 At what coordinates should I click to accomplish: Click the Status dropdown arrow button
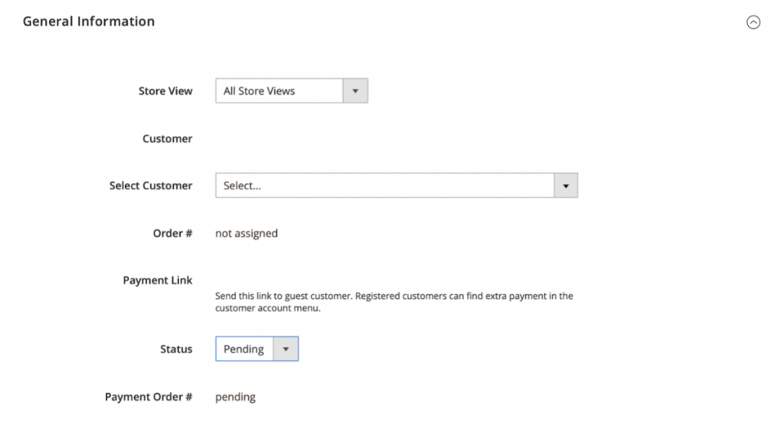pyautogui.click(x=286, y=349)
